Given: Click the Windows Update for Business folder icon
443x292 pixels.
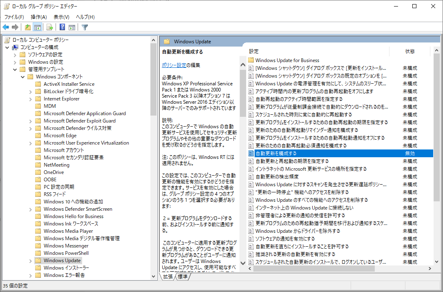Looking at the screenshot, I should [251, 60].
